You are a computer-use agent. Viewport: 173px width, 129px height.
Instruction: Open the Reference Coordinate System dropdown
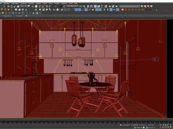(23, 6)
